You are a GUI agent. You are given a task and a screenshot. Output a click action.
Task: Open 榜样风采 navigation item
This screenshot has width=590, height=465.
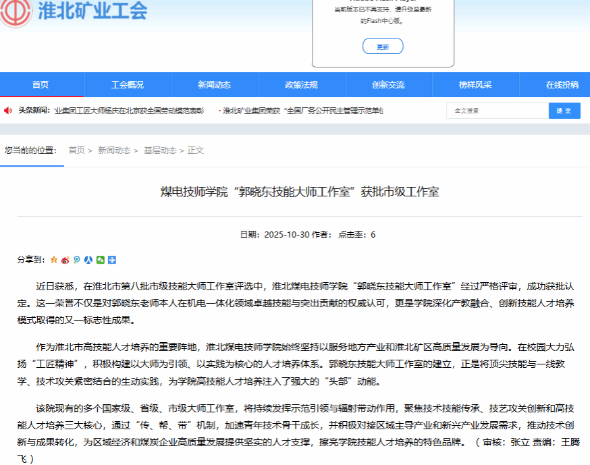[x=475, y=85]
